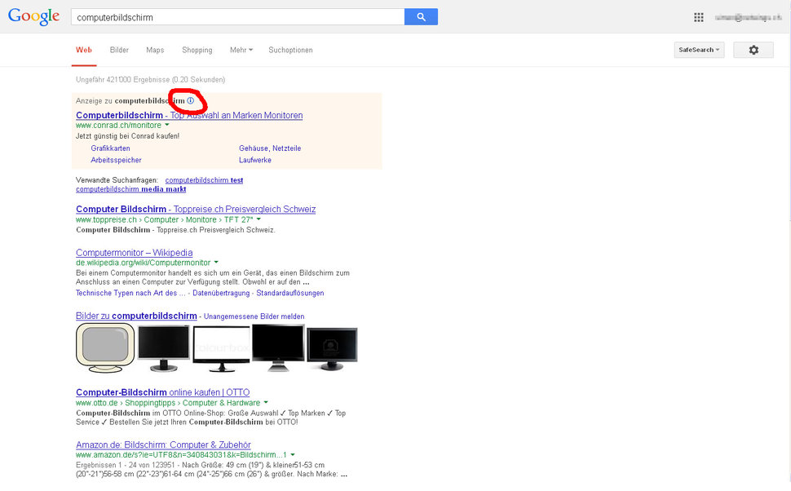The width and height of the screenshot is (791, 491).
Task: Open the white-screen monitor image thumbnail
Action: pos(220,347)
